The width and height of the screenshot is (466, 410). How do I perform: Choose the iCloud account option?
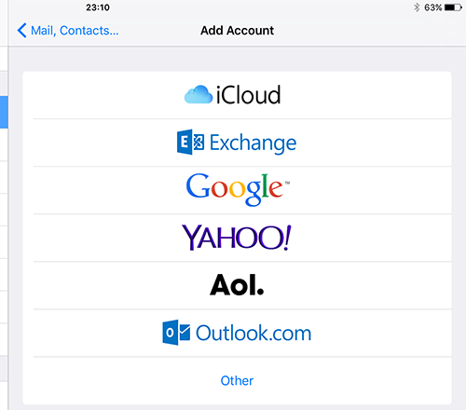237,95
